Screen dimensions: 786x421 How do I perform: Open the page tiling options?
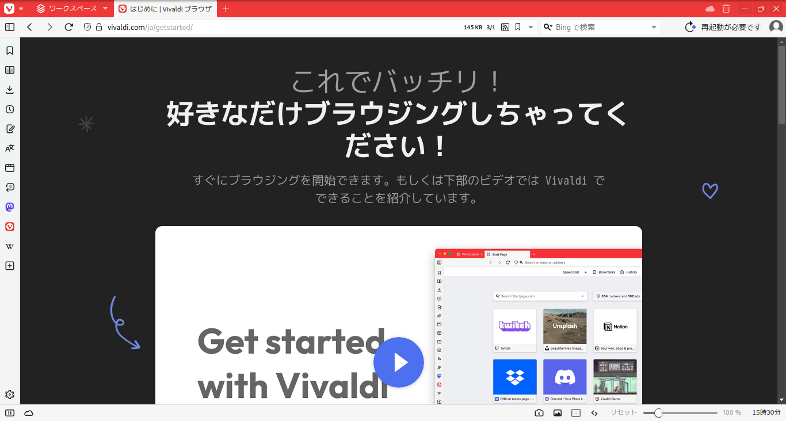(576, 413)
